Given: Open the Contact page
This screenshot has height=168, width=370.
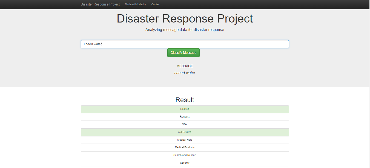Looking at the screenshot, I should click(x=156, y=4).
